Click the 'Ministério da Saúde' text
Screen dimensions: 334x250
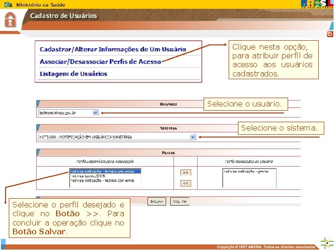[40, 5]
